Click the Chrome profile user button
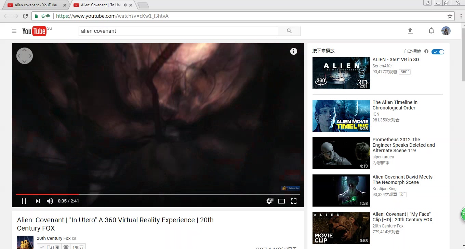Screen dimensions: 465x249 tap(428, 3)
